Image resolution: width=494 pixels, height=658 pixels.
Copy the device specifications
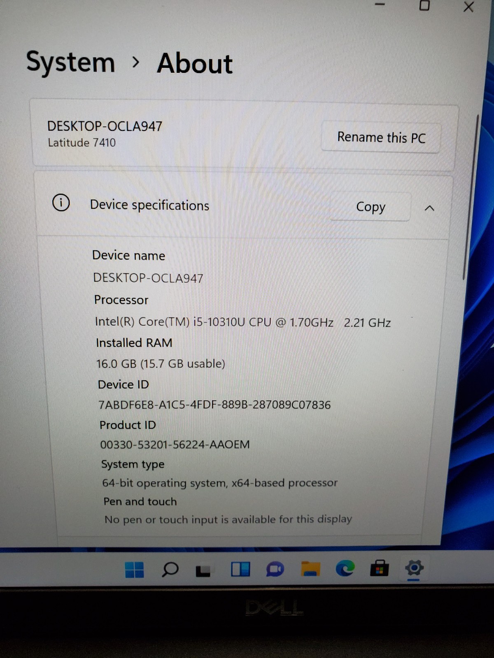(370, 207)
